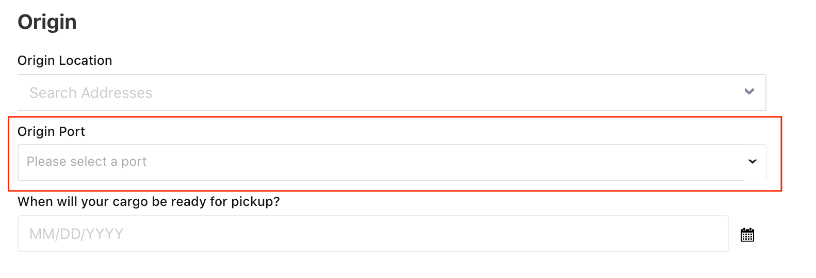Pick a pickup date using the calendar icon
This screenshot has height=278, width=816.
coord(747,235)
